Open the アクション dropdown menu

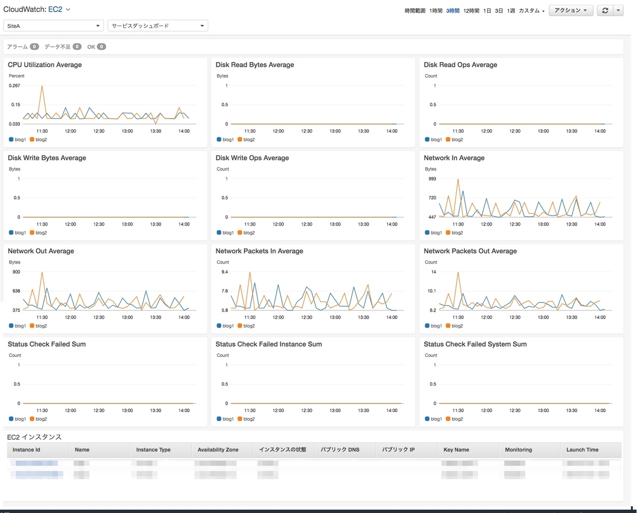pos(571,10)
